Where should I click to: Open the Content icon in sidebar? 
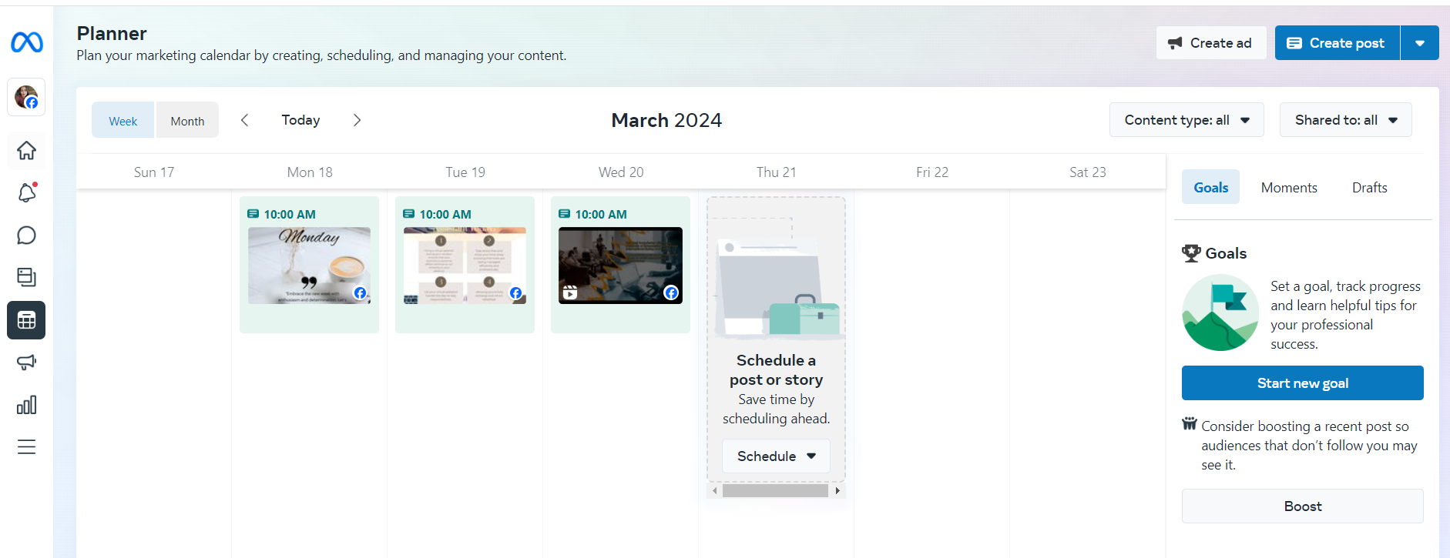pyautogui.click(x=26, y=277)
